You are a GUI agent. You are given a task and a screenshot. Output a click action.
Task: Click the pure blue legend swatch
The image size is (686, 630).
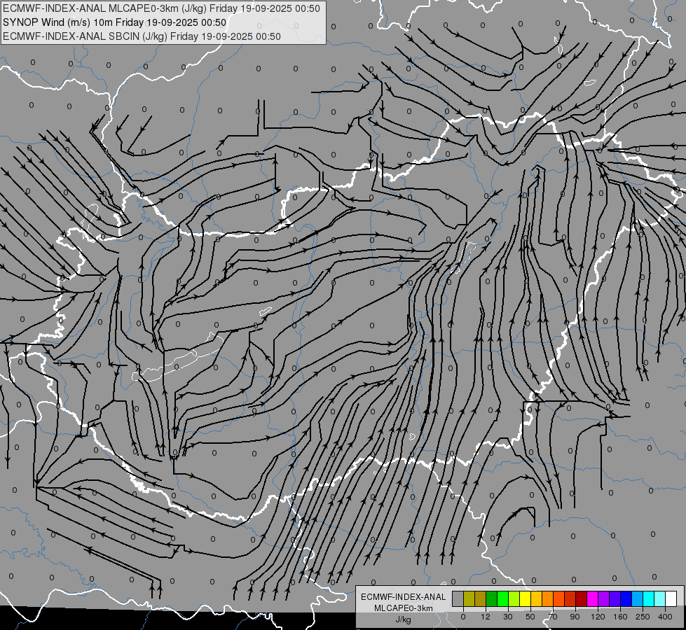[626, 598]
